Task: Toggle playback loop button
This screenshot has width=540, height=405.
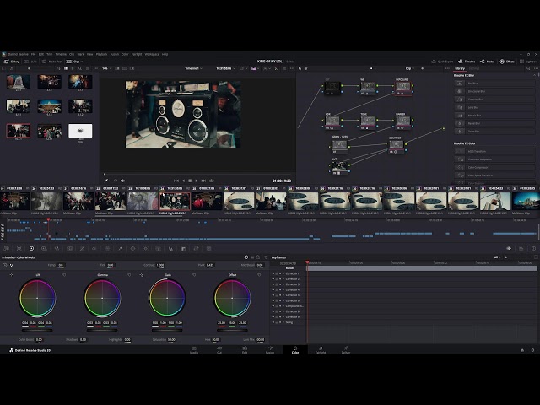Action: [x=212, y=181]
